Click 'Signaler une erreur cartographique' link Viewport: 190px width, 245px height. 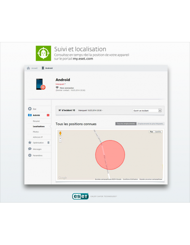click(151, 179)
